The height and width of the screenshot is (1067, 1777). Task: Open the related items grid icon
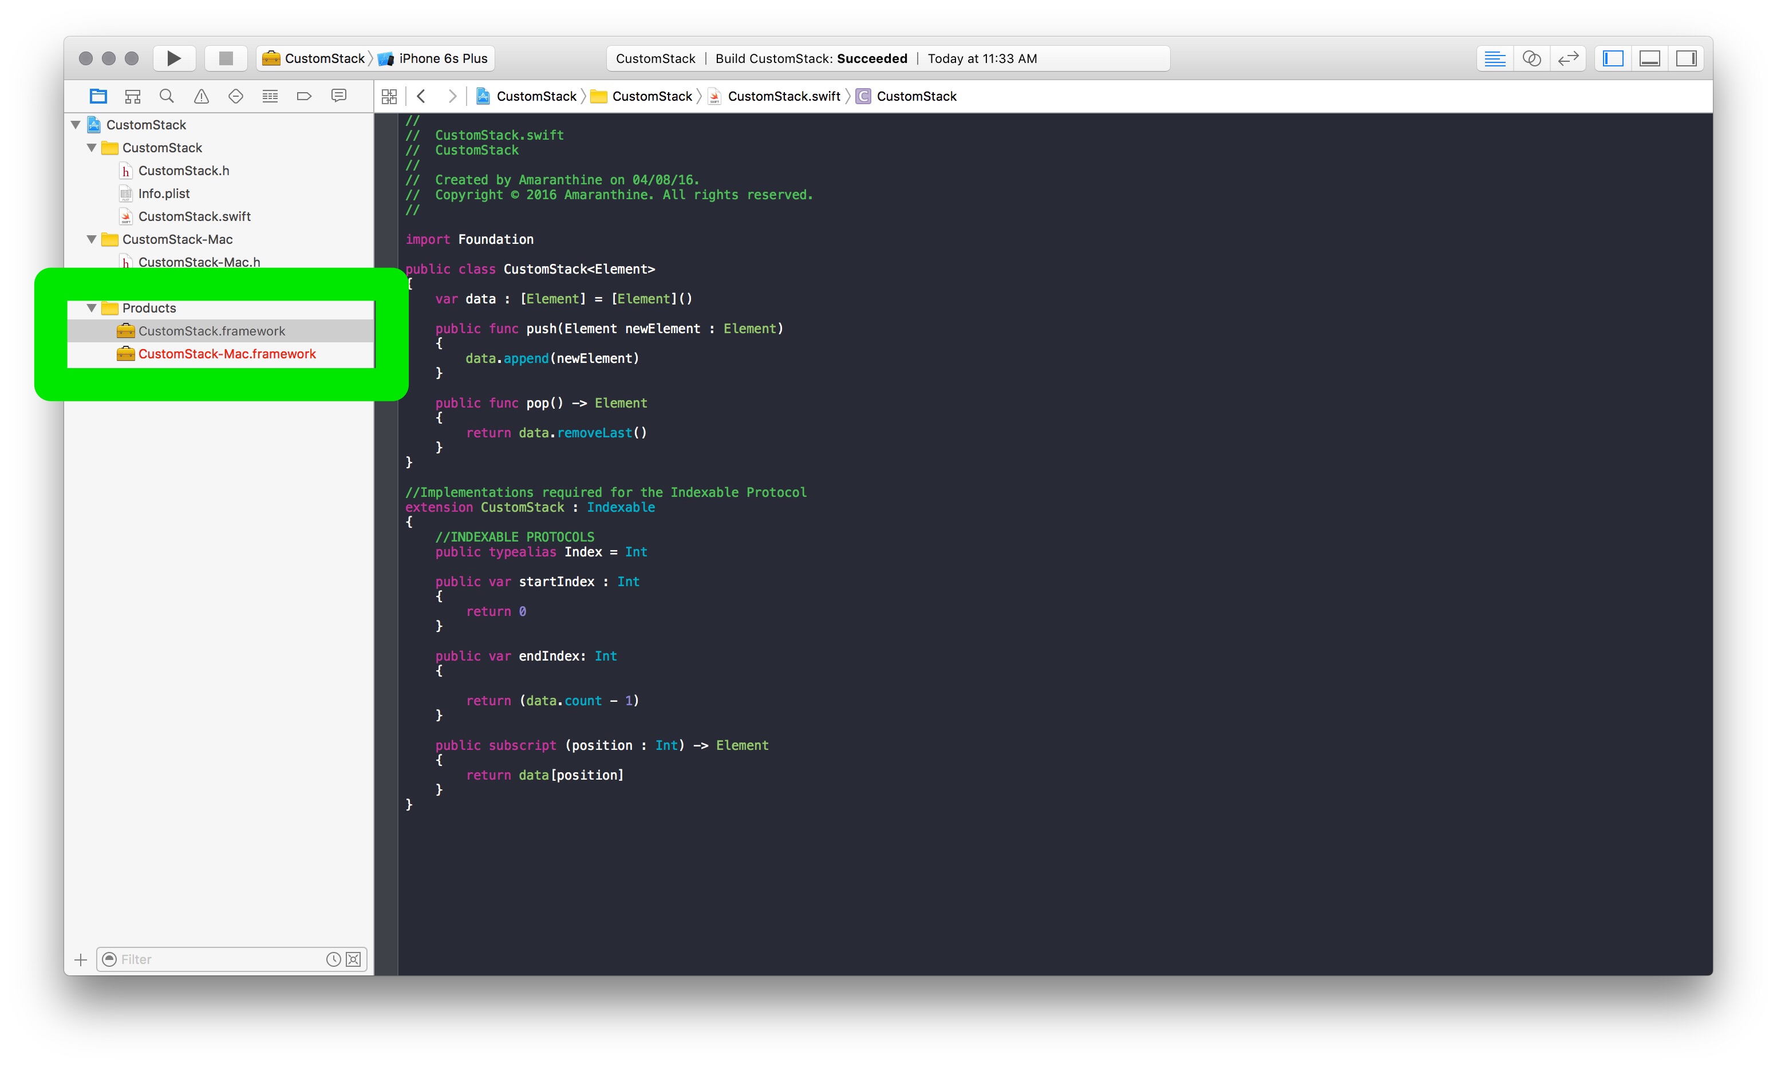tap(389, 96)
